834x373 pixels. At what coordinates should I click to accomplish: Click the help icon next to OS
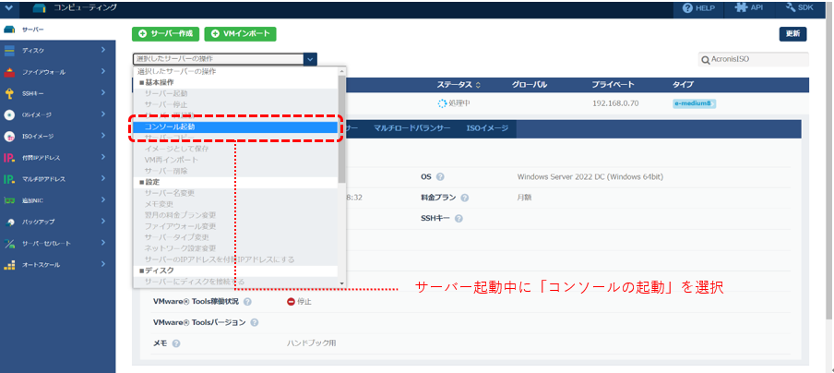440,176
